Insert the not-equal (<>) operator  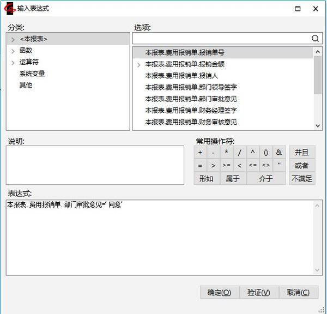pyautogui.click(x=266, y=165)
